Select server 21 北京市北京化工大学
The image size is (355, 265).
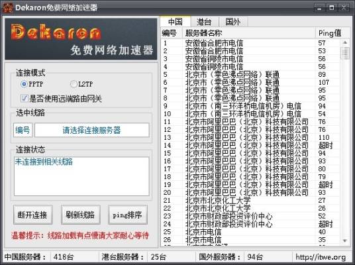point(251,200)
